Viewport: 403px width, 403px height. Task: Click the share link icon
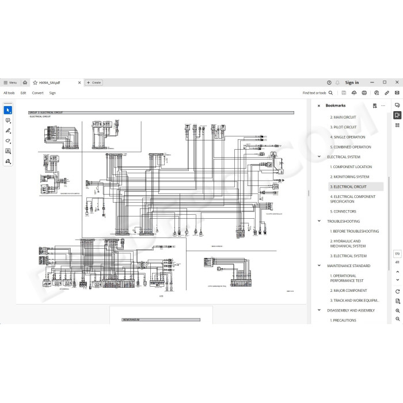click(386, 93)
